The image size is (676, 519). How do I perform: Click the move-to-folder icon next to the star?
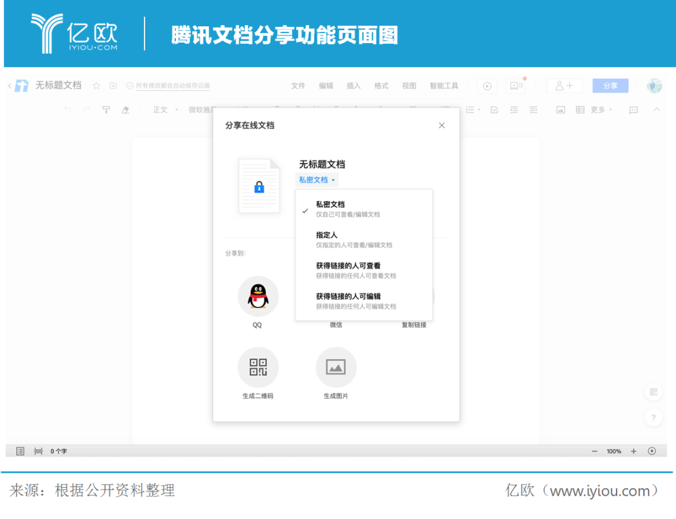coord(113,86)
